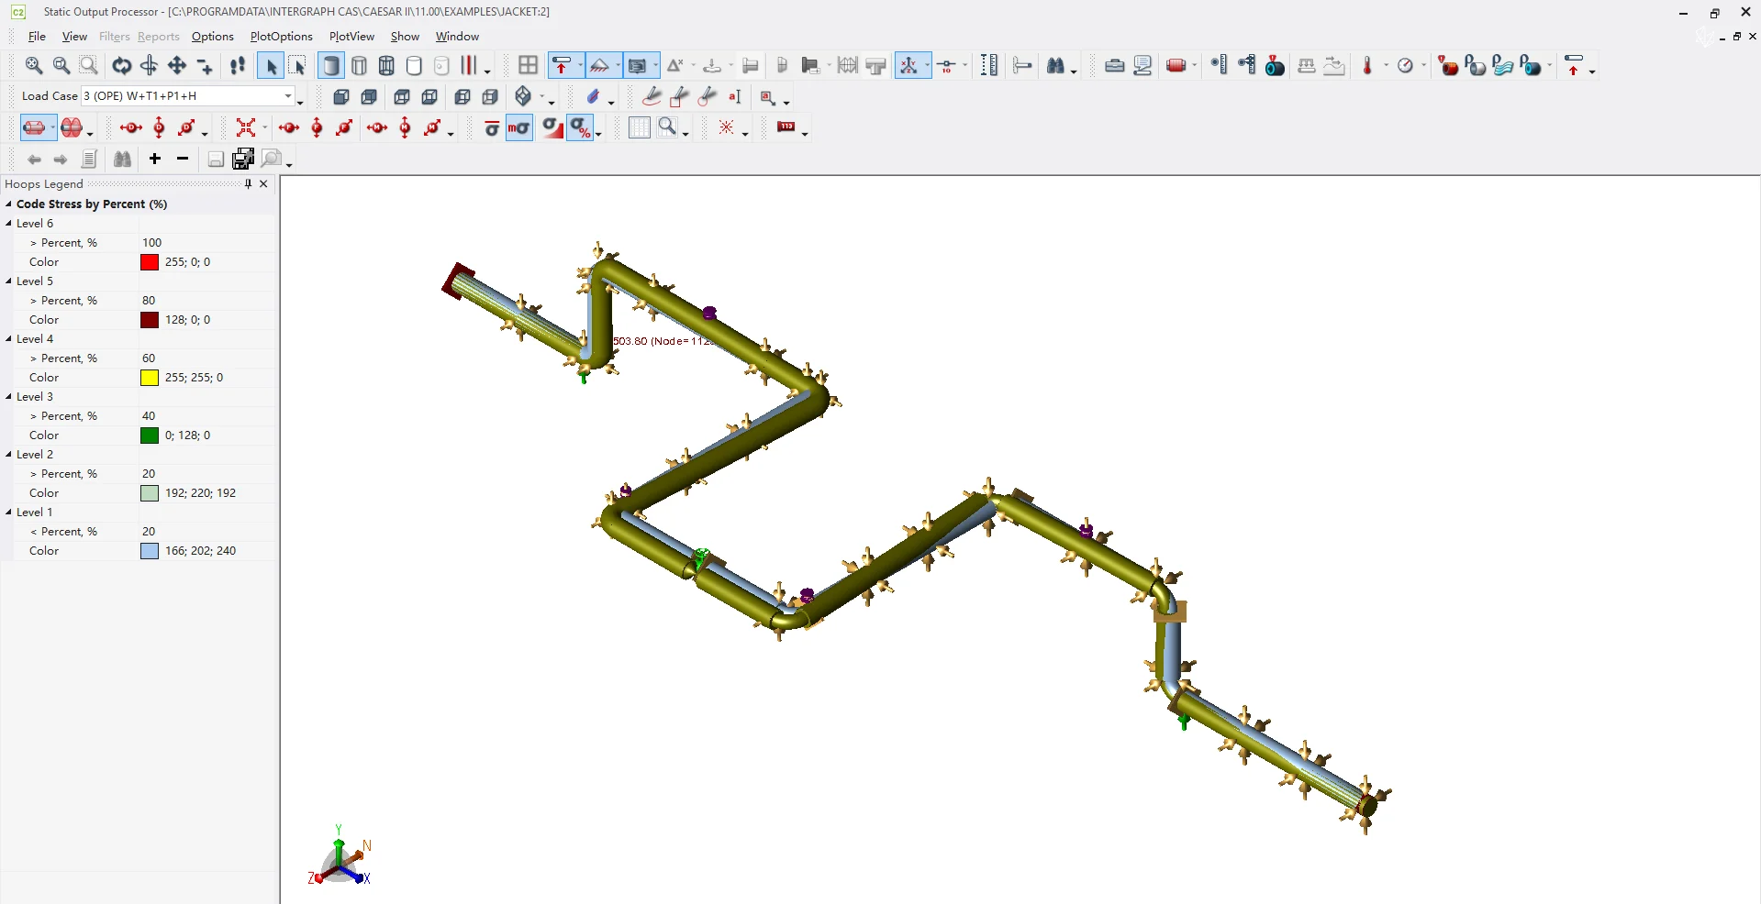Switch to shaded cylinder render mode

click(x=331, y=65)
